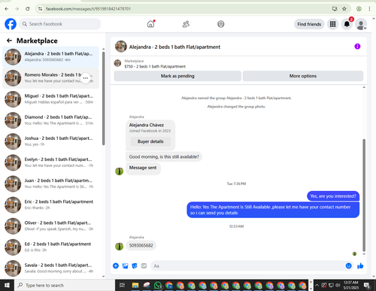Image resolution: width=376 pixels, height=291 pixels.
Task: Open the Home feed icon
Action: (x=150, y=24)
